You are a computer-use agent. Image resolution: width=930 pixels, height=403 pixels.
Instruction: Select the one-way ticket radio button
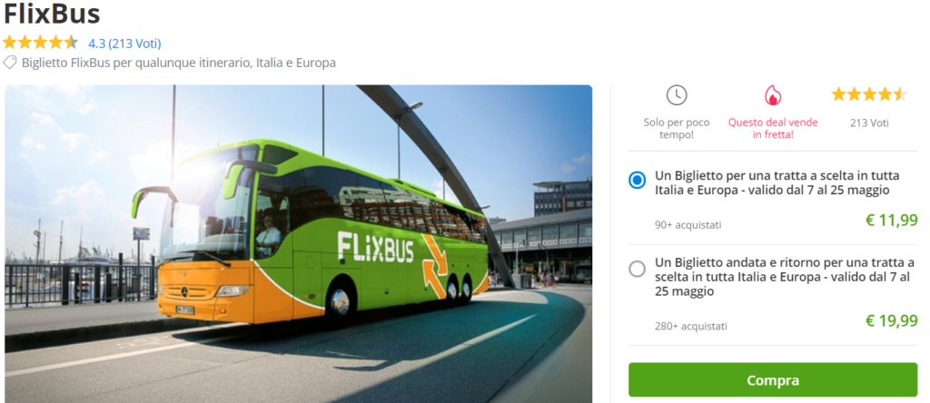coord(638,180)
